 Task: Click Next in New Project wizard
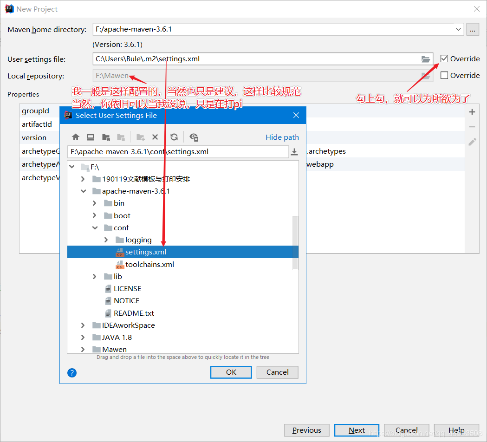pyautogui.click(x=357, y=430)
